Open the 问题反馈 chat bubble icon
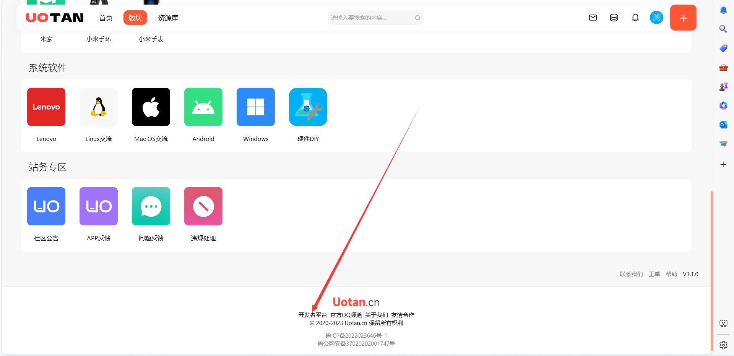This screenshot has height=356, width=734. 151,206
